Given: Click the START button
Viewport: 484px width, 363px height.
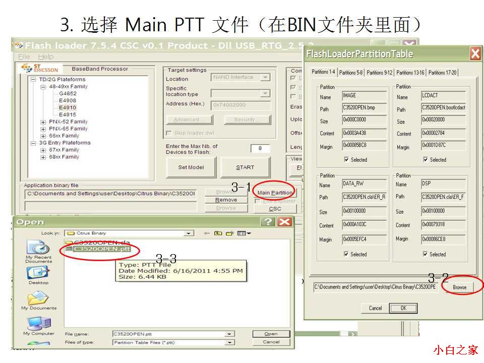Looking at the screenshot, I should [245, 167].
